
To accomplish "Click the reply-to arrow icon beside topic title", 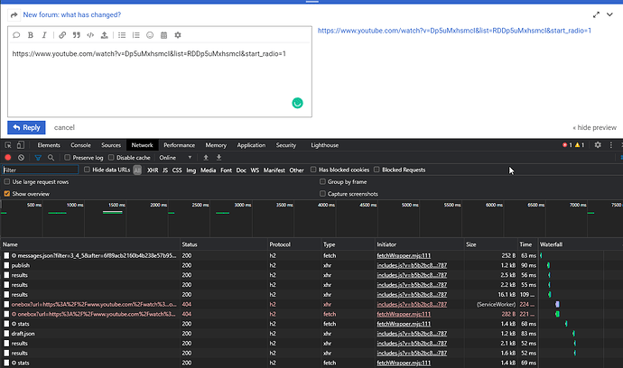I will click(x=14, y=15).
